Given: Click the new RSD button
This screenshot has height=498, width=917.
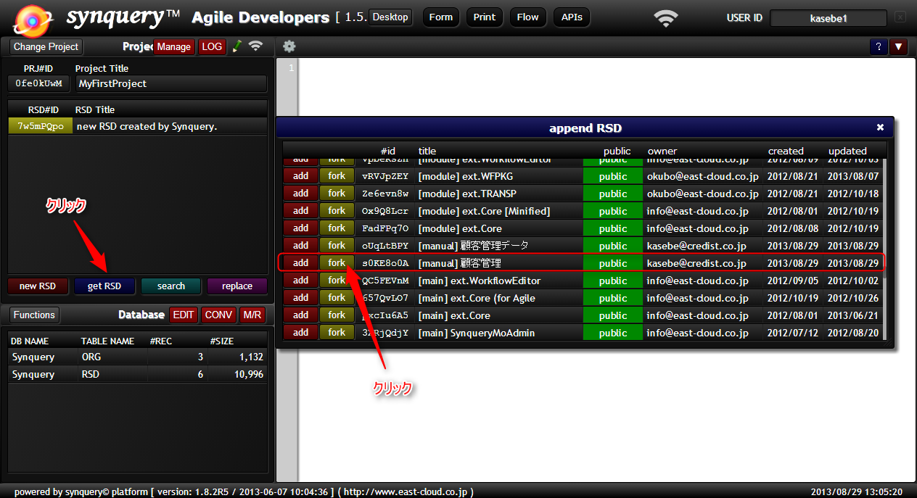Looking at the screenshot, I should click(38, 286).
